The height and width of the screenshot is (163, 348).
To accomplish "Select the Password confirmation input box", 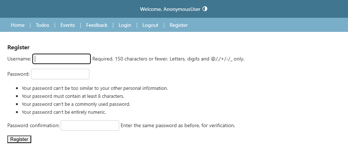I will pyautogui.click(x=90, y=125).
